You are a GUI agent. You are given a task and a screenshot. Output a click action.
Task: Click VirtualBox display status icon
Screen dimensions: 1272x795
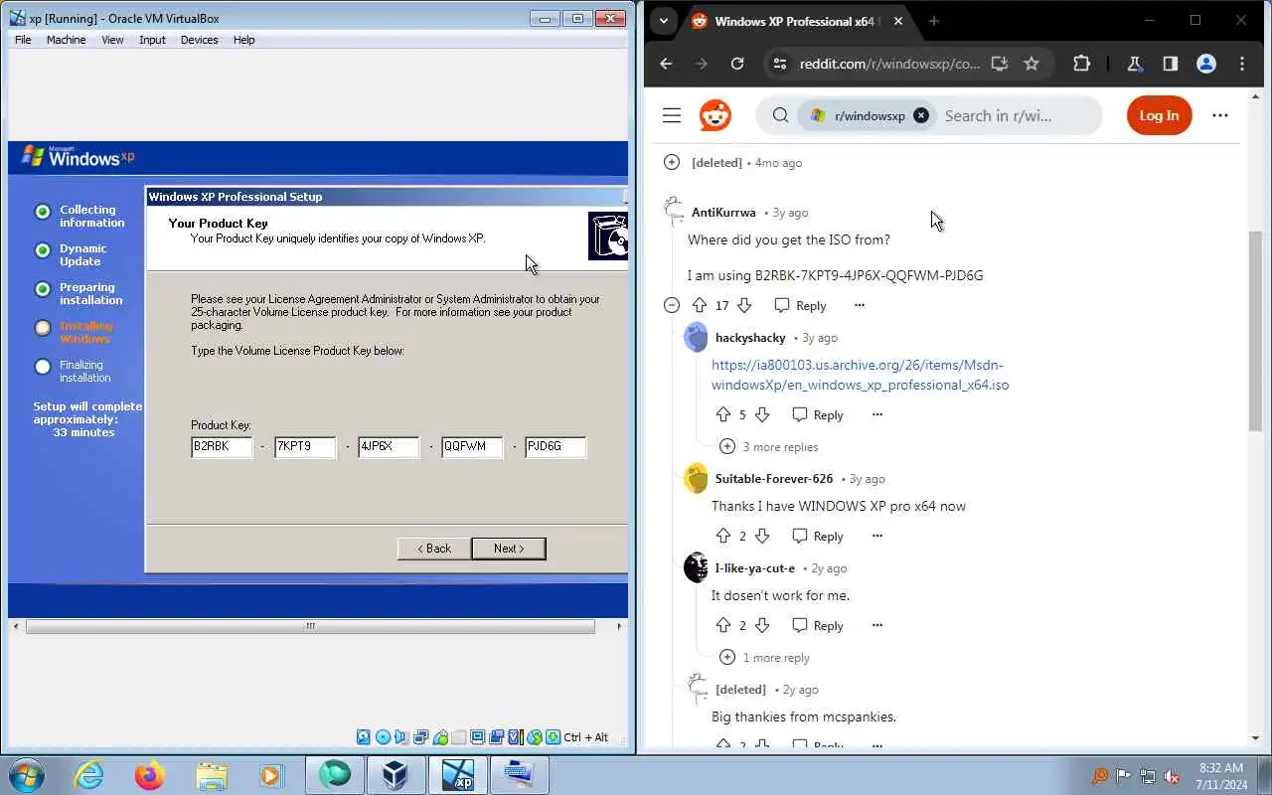478,737
